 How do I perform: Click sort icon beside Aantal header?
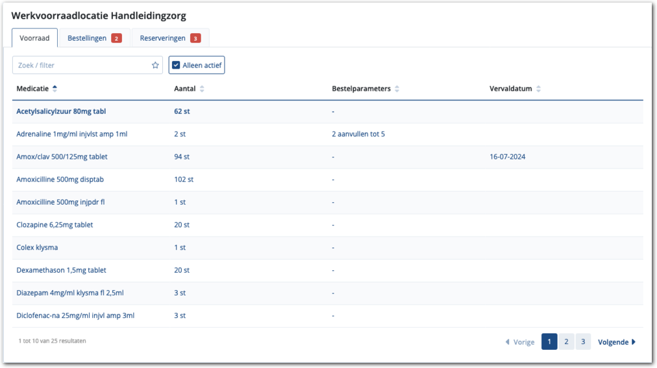click(202, 89)
